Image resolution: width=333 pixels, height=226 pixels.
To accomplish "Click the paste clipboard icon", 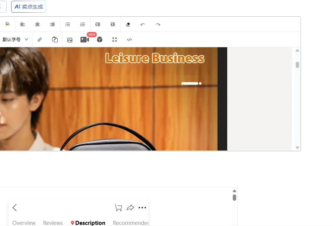I will [55, 39].
